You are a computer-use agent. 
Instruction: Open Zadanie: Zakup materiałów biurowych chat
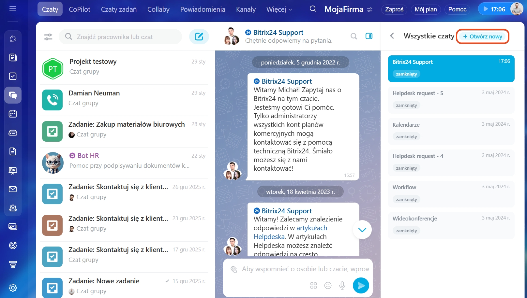point(124,131)
